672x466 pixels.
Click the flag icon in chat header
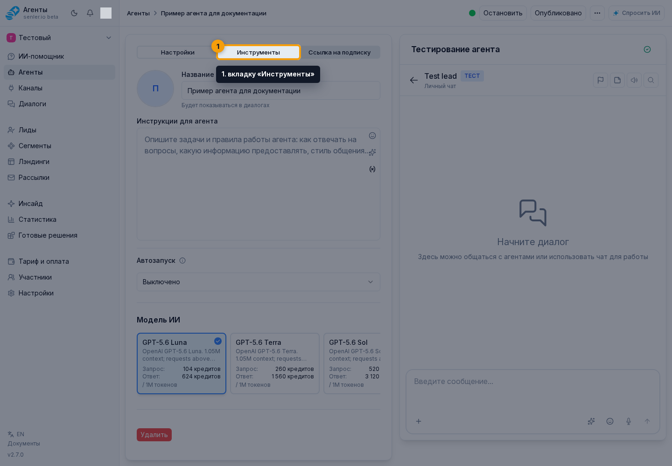coord(601,80)
